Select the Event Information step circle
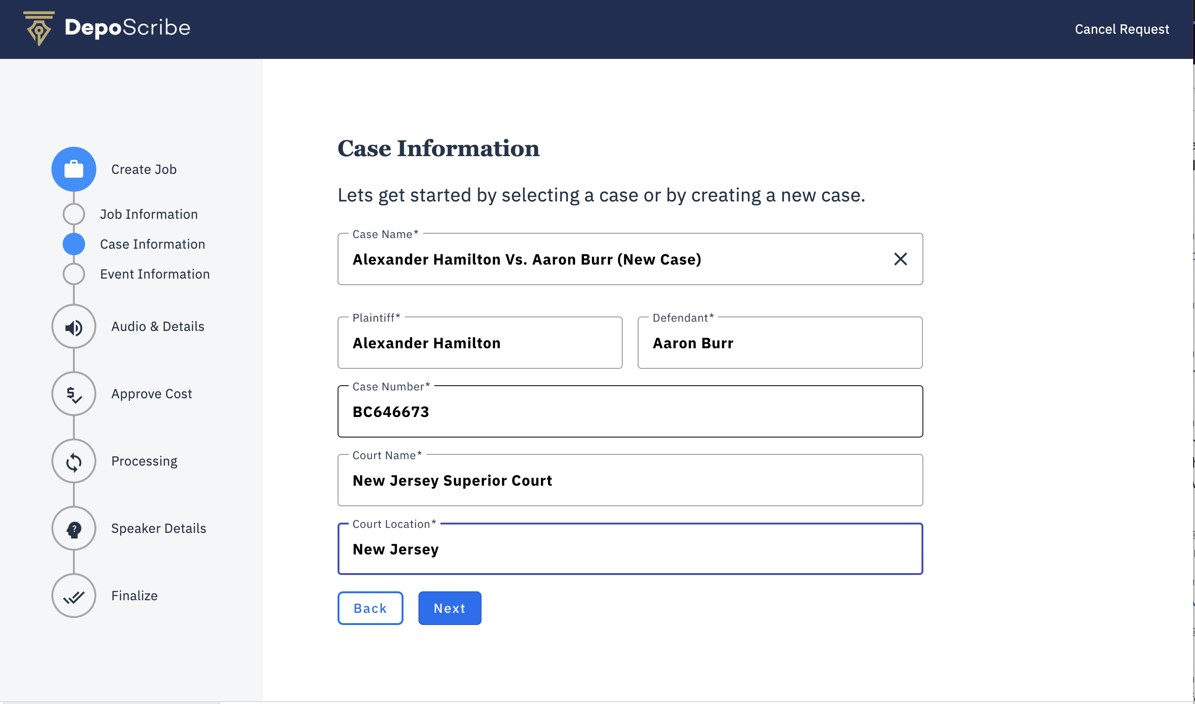 point(73,274)
